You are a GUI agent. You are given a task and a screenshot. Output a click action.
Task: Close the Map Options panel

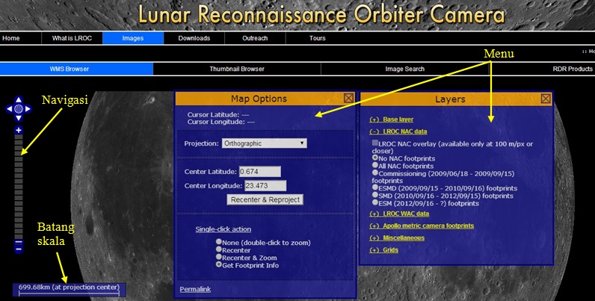pos(348,98)
